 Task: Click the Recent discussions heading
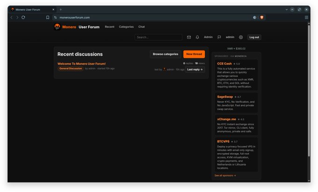tap(80, 54)
